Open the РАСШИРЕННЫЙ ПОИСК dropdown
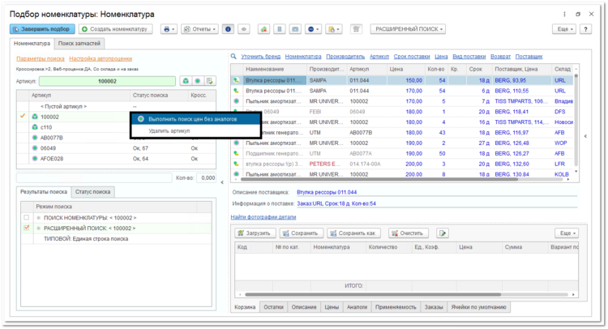This screenshot has width=608, height=329. pos(408,29)
